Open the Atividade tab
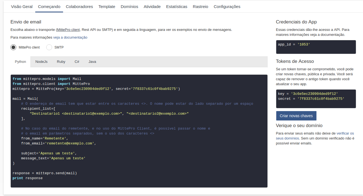This screenshot has width=363, height=196. (x=152, y=7)
